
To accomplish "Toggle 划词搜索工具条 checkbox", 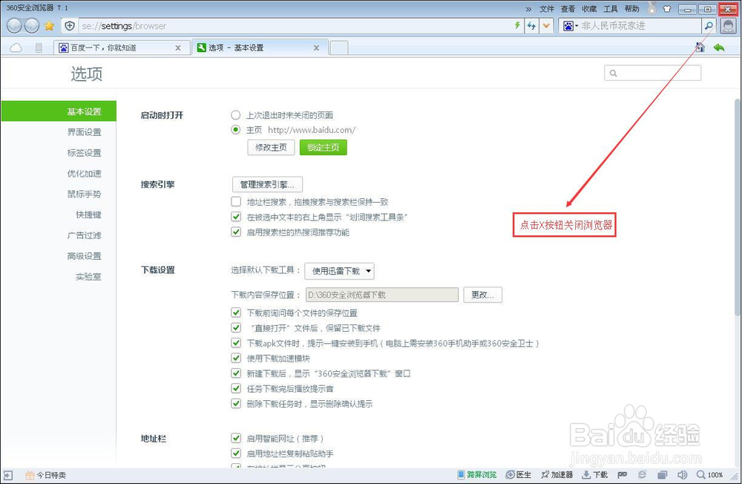I will click(x=236, y=217).
